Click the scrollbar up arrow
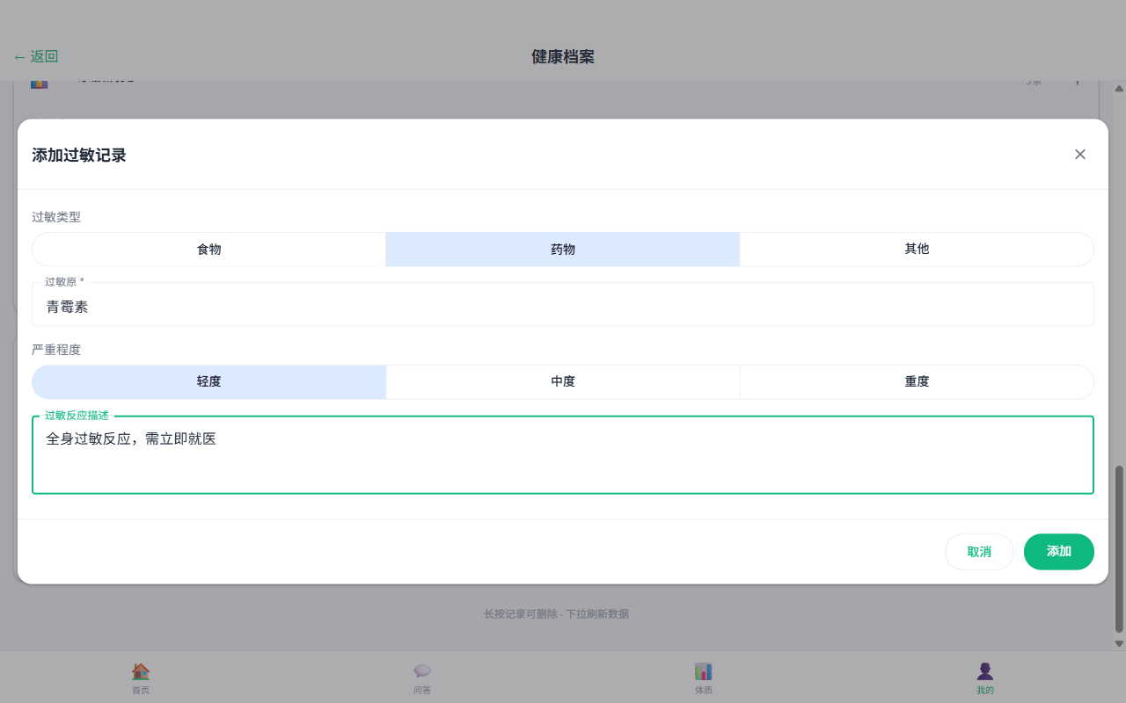Image resolution: width=1126 pixels, height=703 pixels. [1119, 89]
